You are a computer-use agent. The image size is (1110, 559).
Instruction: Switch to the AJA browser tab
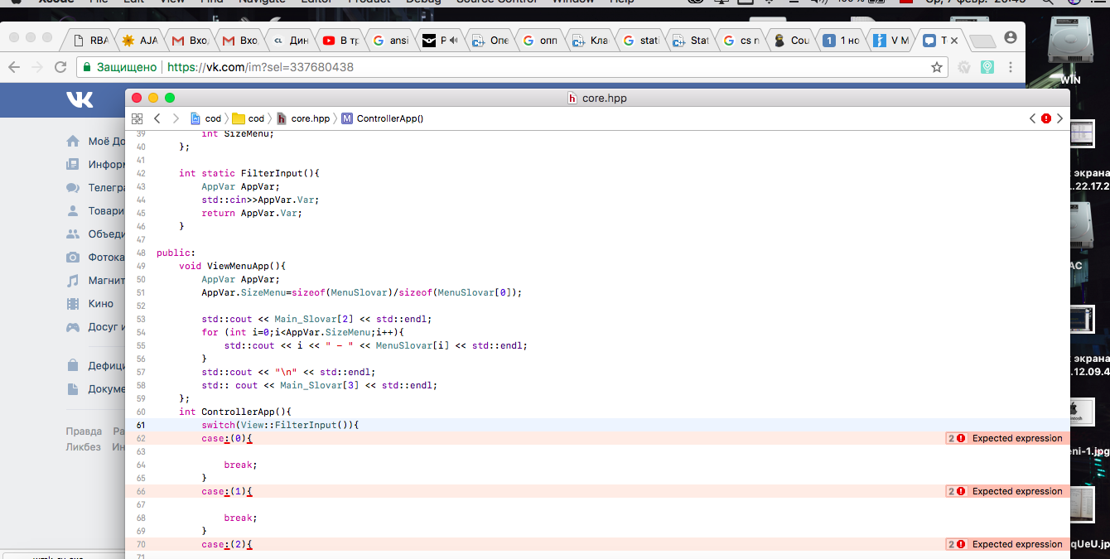coord(140,40)
